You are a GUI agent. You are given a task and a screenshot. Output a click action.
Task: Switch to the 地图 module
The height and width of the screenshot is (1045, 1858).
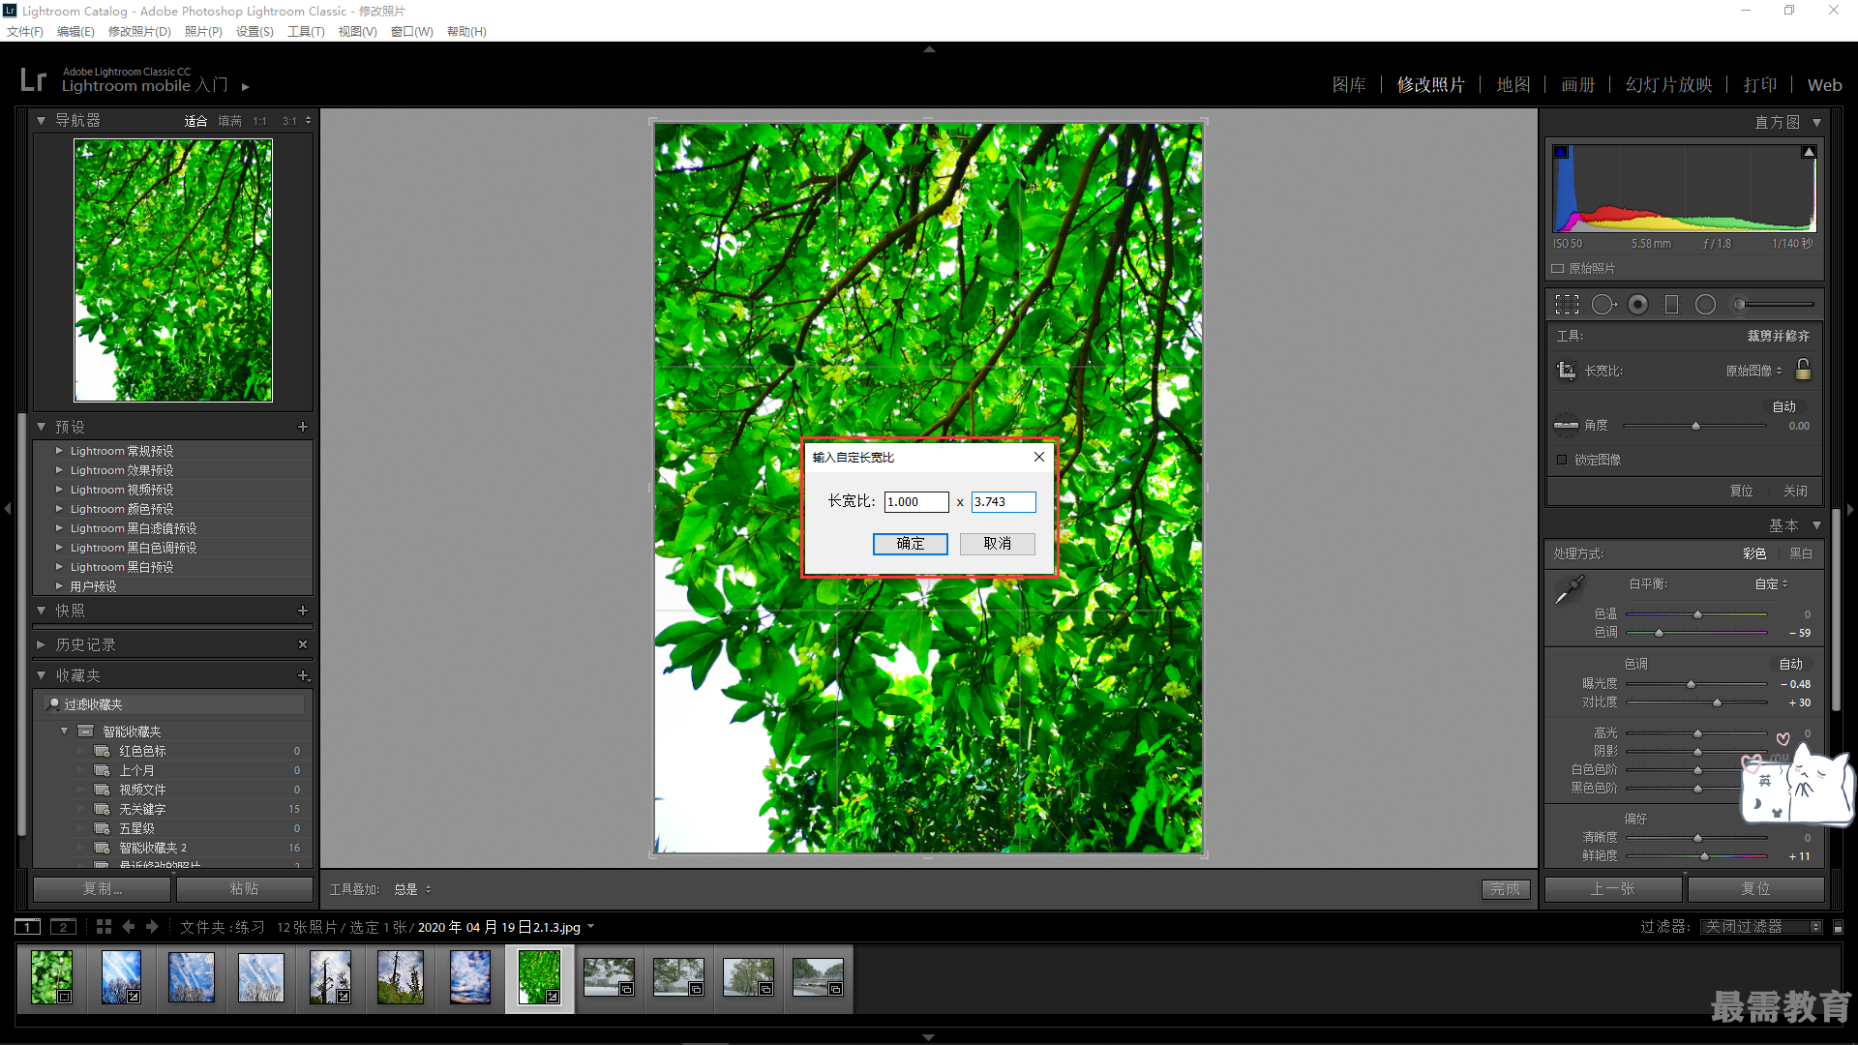pos(1513,85)
